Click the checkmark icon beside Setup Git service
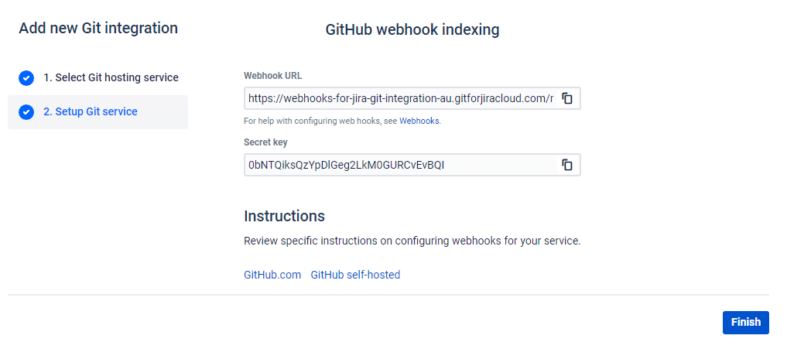The height and width of the screenshot is (349, 787). point(26,112)
